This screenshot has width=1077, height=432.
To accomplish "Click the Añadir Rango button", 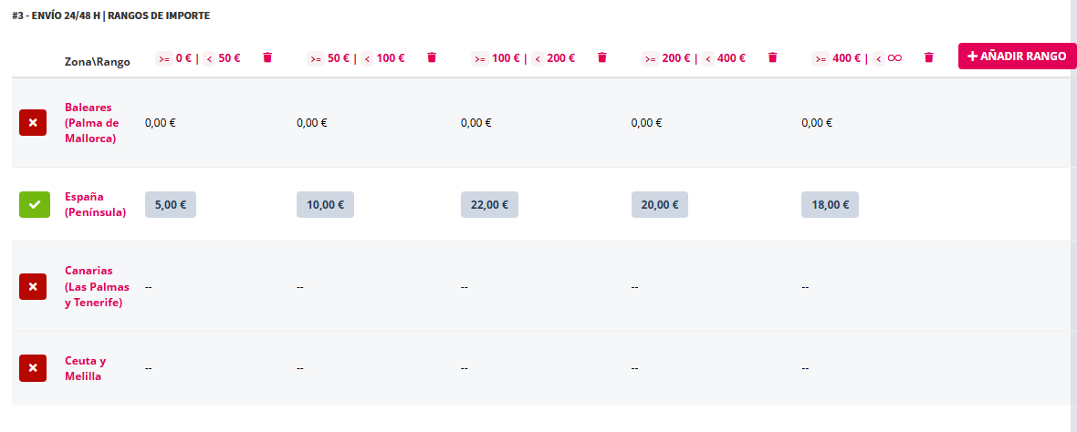I will 1017,56.
